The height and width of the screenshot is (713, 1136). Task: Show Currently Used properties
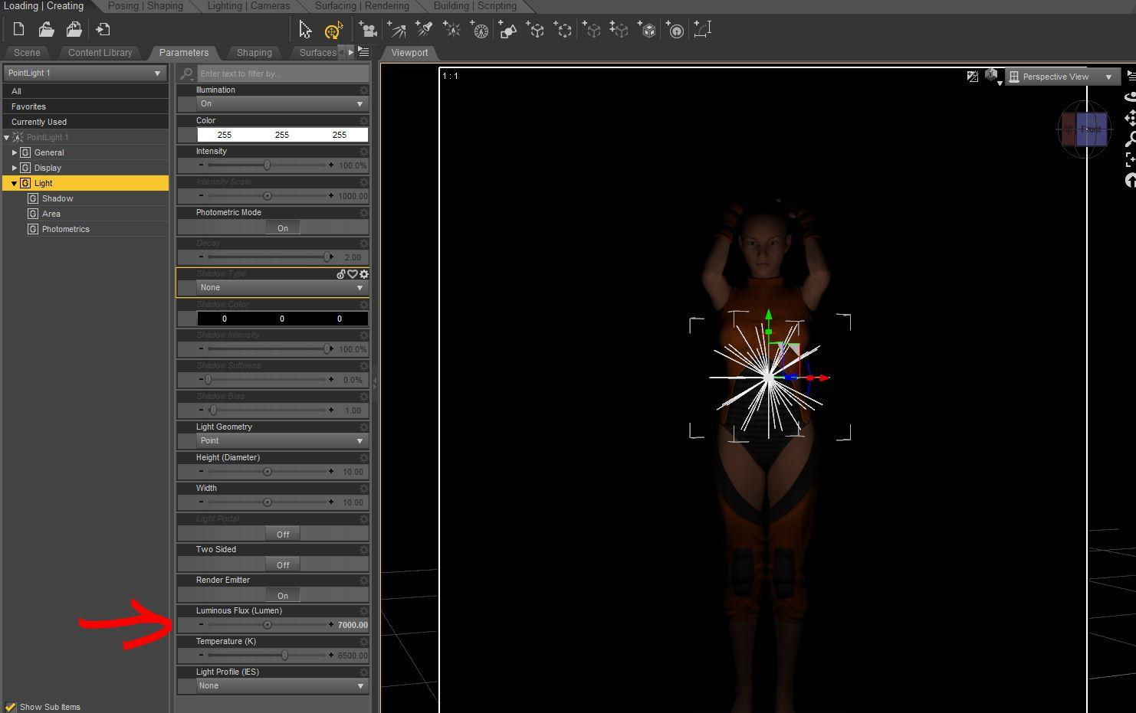[85, 122]
